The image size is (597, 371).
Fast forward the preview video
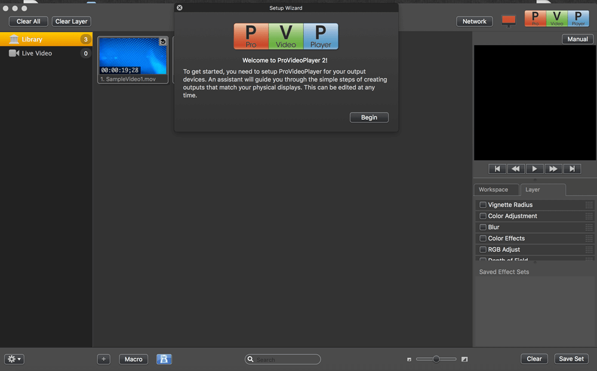(x=553, y=169)
